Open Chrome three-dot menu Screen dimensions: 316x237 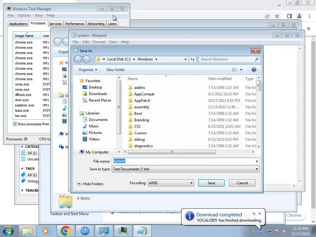[x=309, y=16]
